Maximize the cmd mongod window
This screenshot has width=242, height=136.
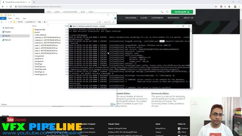(183, 26)
